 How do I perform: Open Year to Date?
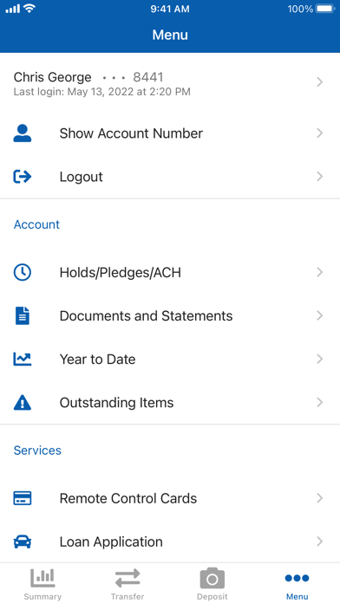tap(170, 359)
